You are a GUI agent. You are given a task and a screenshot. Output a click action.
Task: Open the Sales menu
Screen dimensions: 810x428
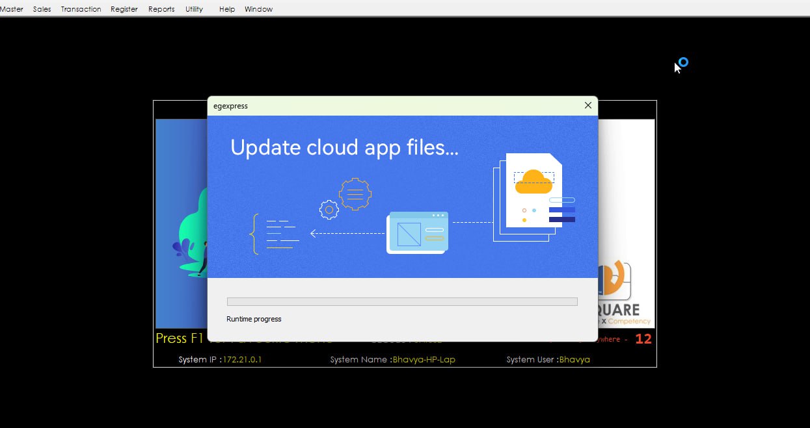pos(42,9)
